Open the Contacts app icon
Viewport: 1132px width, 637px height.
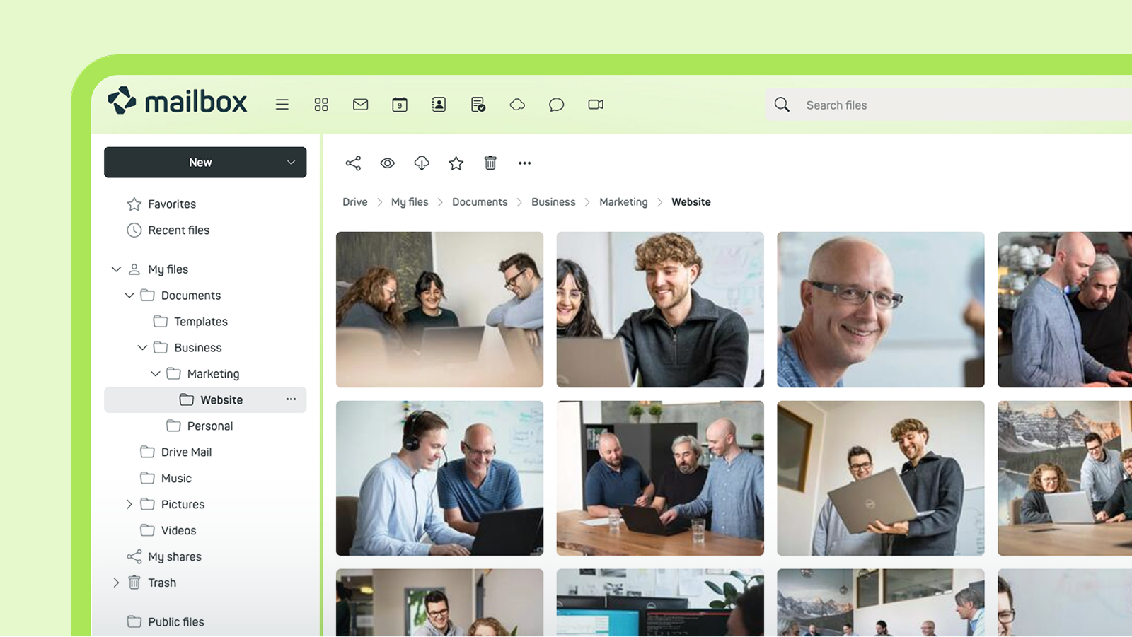pos(439,104)
